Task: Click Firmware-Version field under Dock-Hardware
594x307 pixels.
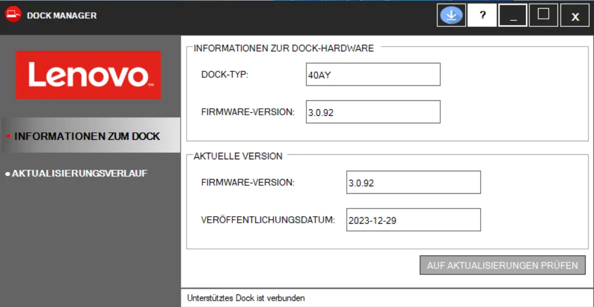Action: [373, 112]
